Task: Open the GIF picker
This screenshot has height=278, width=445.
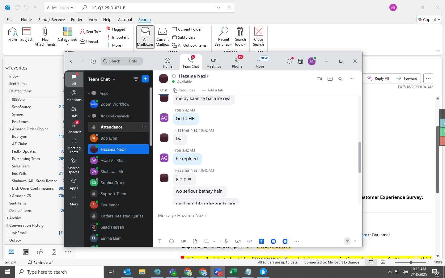Action: tap(183, 241)
